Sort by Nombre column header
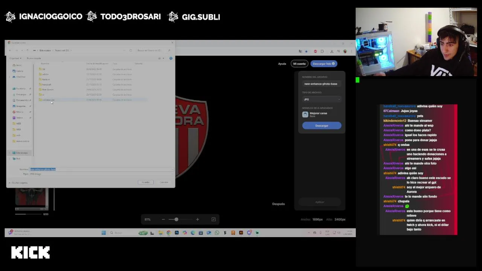This screenshot has height=271, width=482. click(x=45, y=64)
